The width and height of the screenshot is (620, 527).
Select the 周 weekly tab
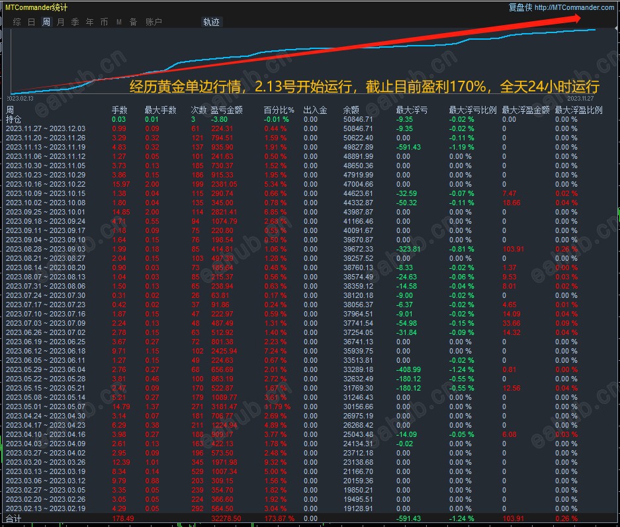point(46,22)
